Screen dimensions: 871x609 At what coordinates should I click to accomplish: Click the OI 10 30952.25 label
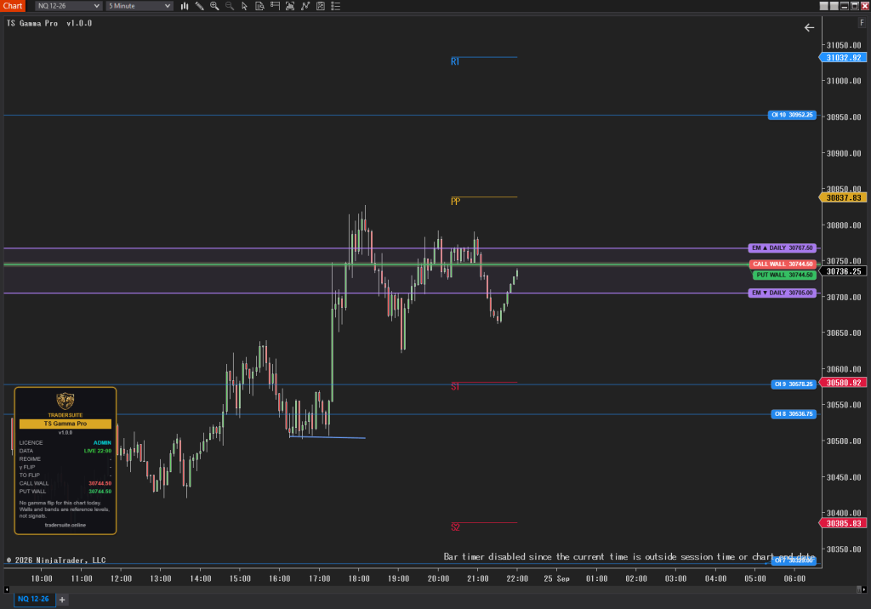tap(792, 115)
